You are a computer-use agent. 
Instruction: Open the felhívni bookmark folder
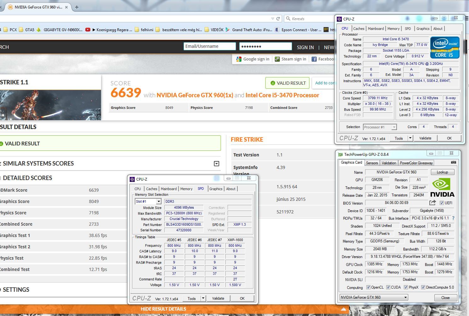144,30
